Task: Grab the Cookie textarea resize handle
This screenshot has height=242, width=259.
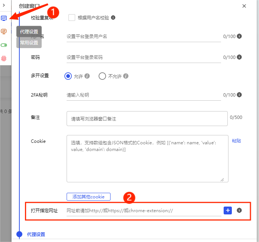Action: pyautogui.click(x=222, y=180)
